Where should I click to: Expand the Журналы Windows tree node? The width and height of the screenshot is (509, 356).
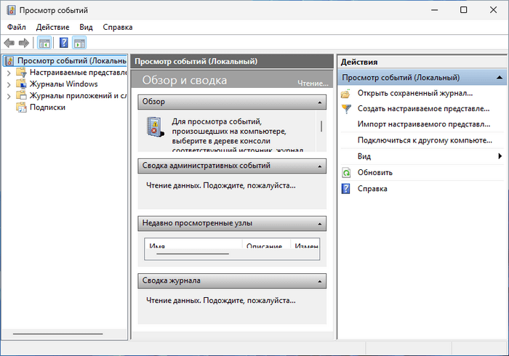tap(9, 84)
